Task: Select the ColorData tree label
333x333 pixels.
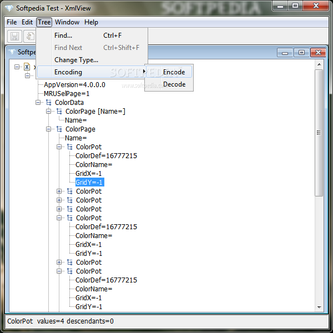Action: [x=69, y=103]
